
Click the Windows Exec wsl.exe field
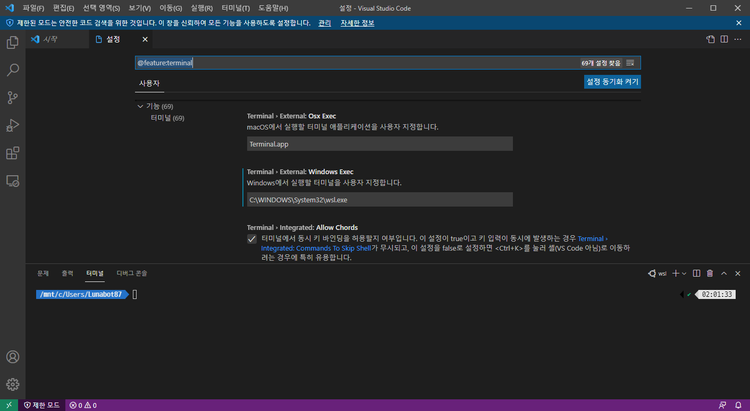[x=380, y=200]
